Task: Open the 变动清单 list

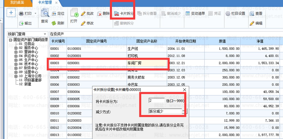Action: tap(195, 13)
